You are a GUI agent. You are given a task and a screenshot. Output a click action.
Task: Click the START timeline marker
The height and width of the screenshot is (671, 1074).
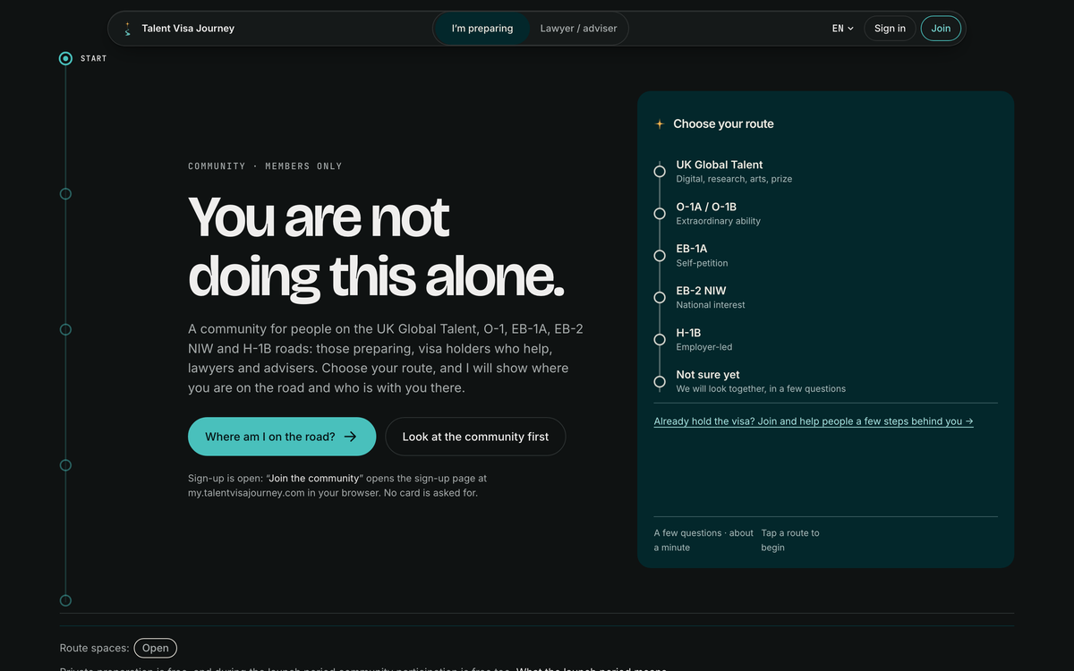coord(65,58)
